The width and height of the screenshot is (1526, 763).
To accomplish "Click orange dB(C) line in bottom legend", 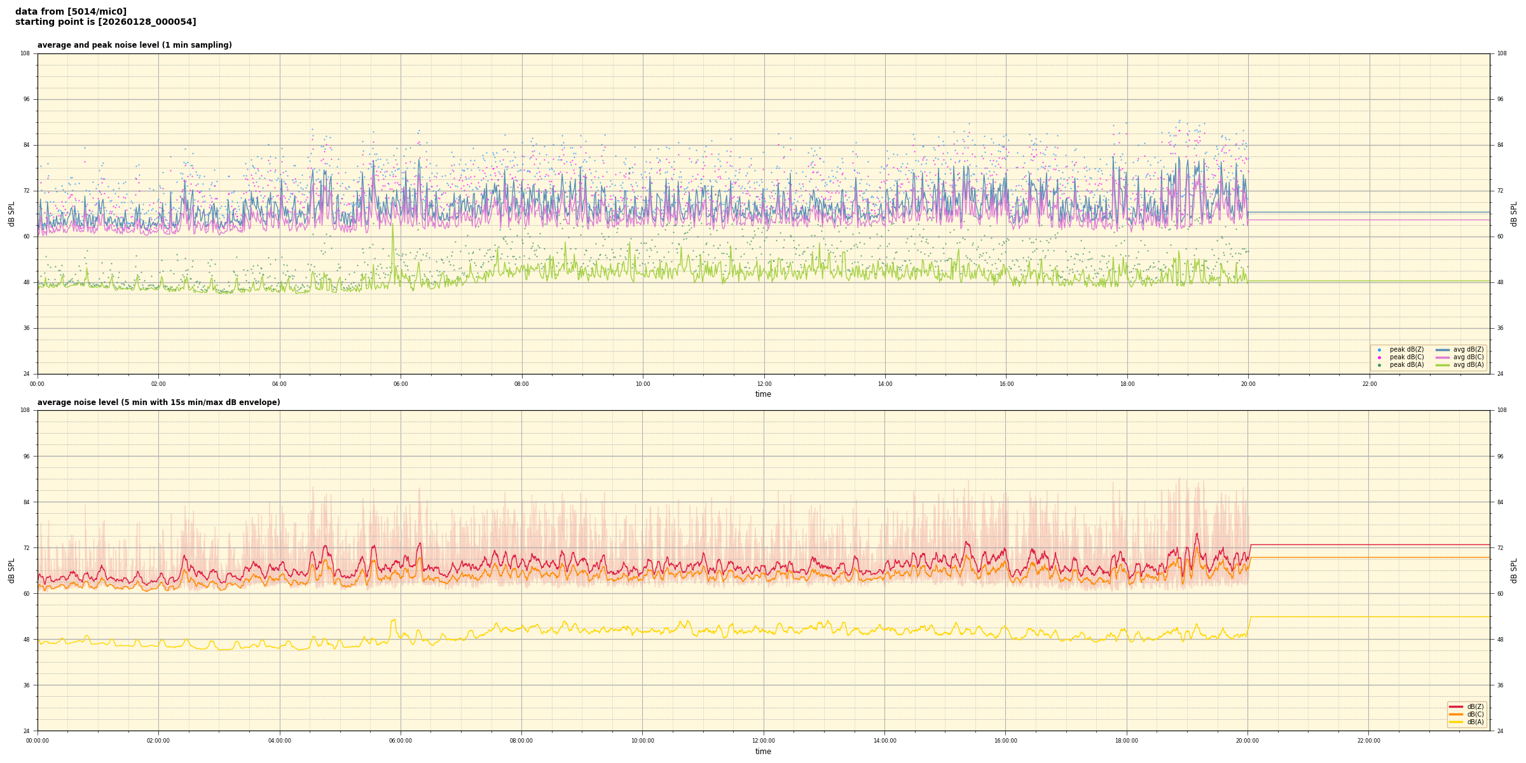I will click(x=1455, y=714).
